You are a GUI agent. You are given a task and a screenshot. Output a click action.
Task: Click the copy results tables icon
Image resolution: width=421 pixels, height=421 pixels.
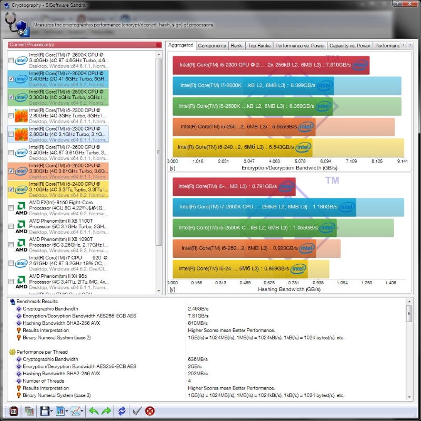29,411
